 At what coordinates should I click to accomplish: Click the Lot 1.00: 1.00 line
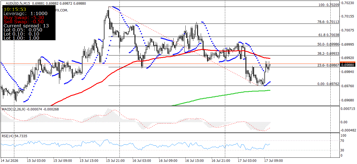pyautogui.click(x=21, y=38)
